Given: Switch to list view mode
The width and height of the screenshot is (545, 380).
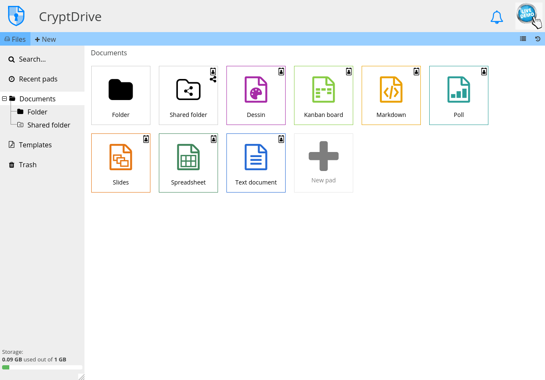Looking at the screenshot, I should (523, 39).
